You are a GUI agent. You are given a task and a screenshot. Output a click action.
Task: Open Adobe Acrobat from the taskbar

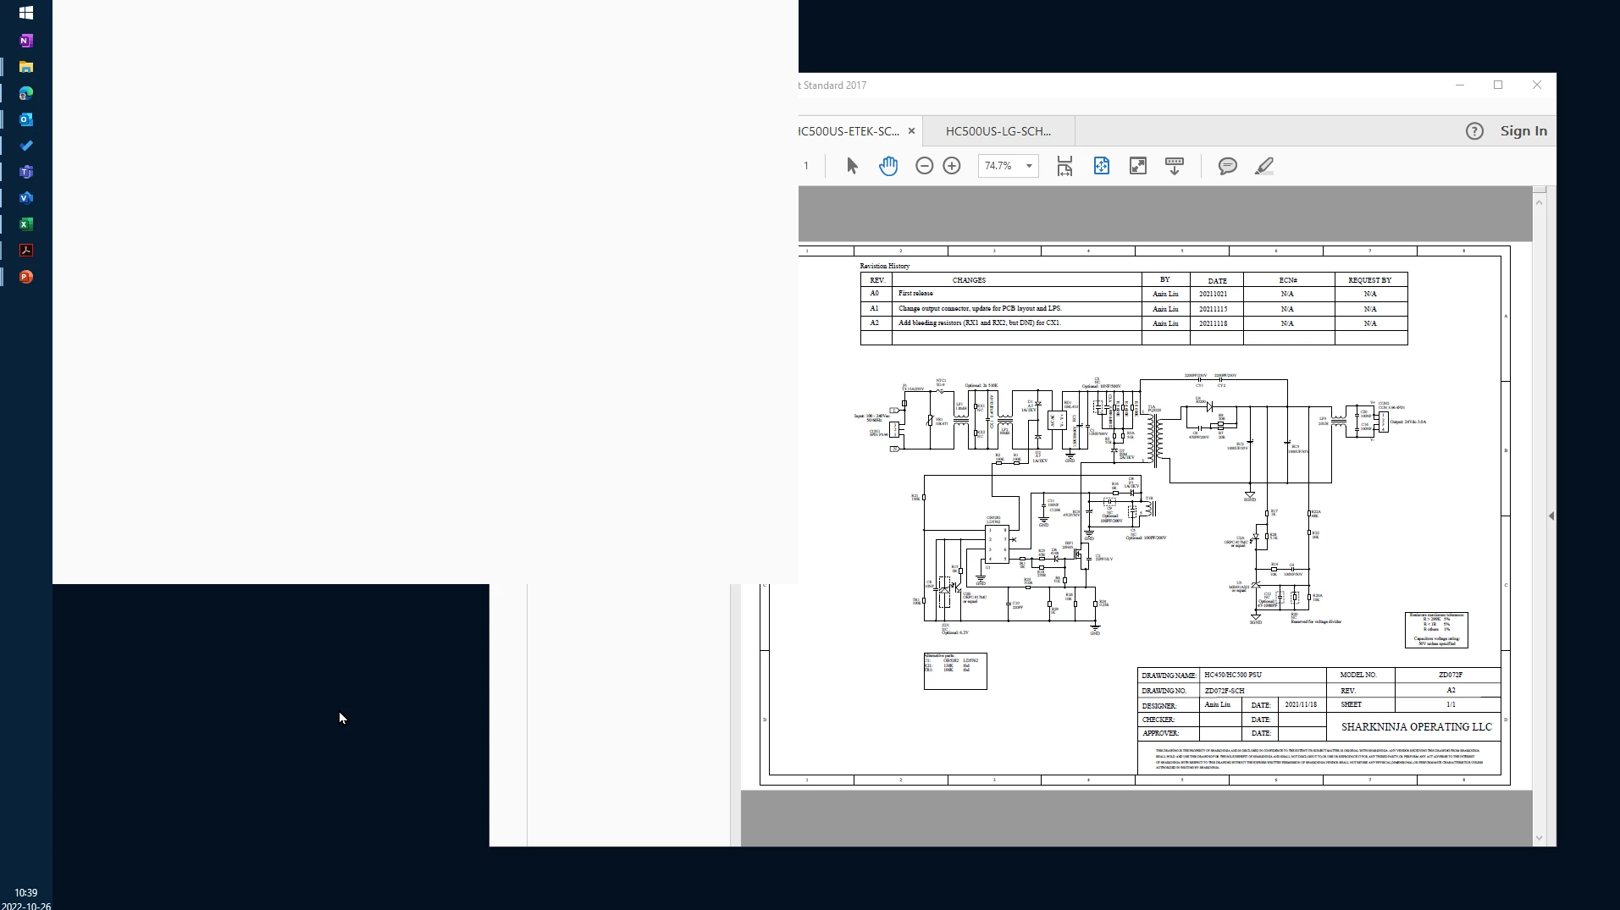coord(26,251)
